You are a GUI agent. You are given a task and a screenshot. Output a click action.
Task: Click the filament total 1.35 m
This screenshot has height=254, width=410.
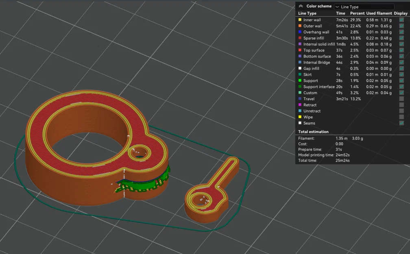pos(342,139)
